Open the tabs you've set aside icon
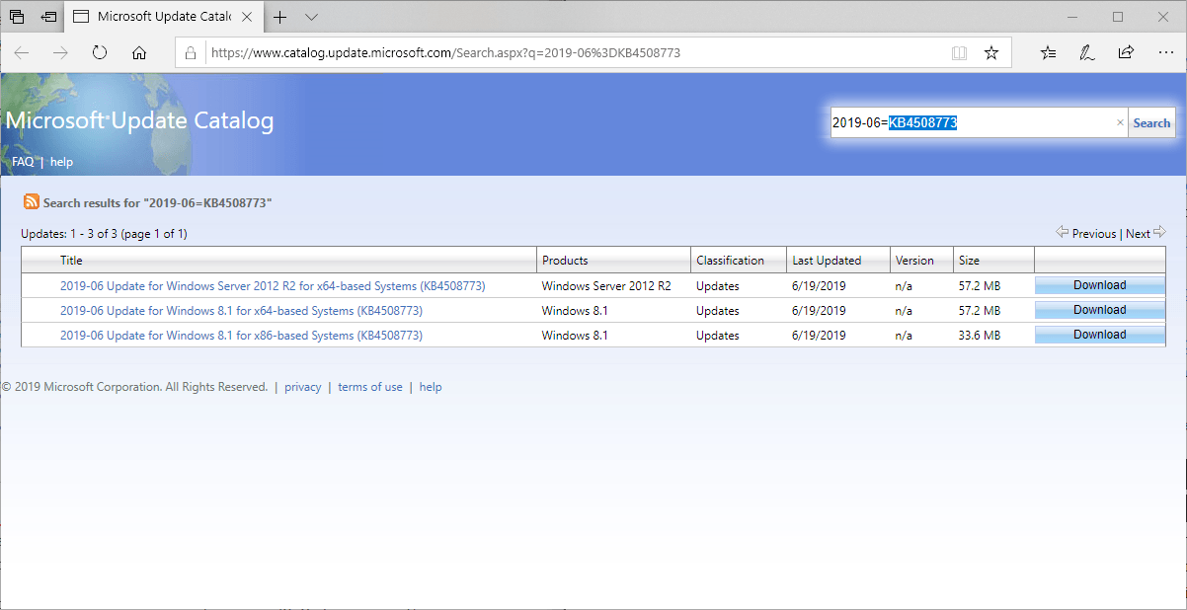The height and width of the screenshot is (610, 1187). [x=17, y=17]
